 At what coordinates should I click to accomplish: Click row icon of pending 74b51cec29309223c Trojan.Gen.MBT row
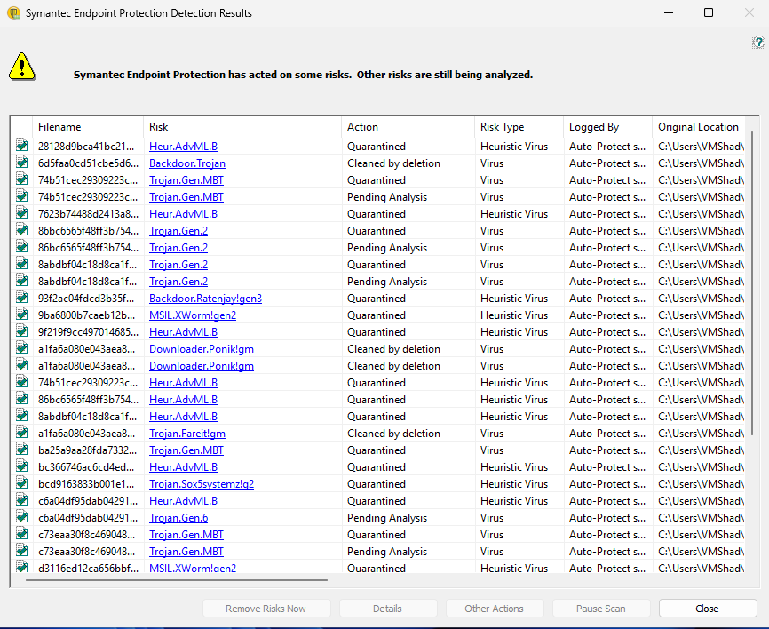click(x=21, y=195)
